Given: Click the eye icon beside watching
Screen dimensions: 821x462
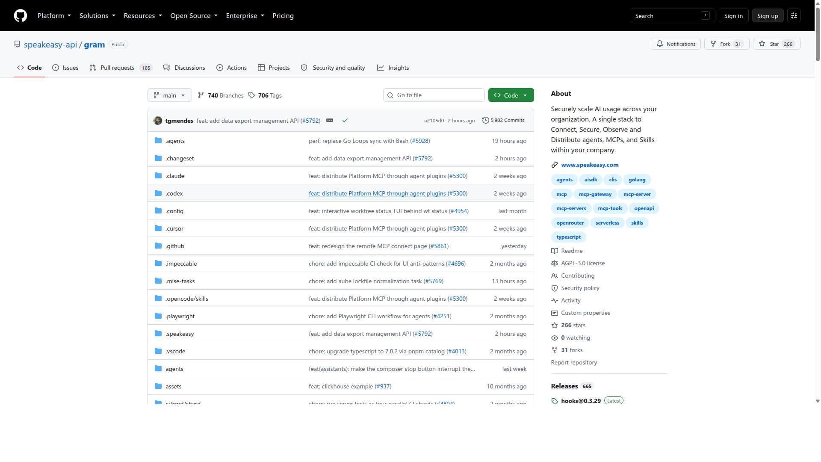Looking at the screenshot, I should coord(555,338).
